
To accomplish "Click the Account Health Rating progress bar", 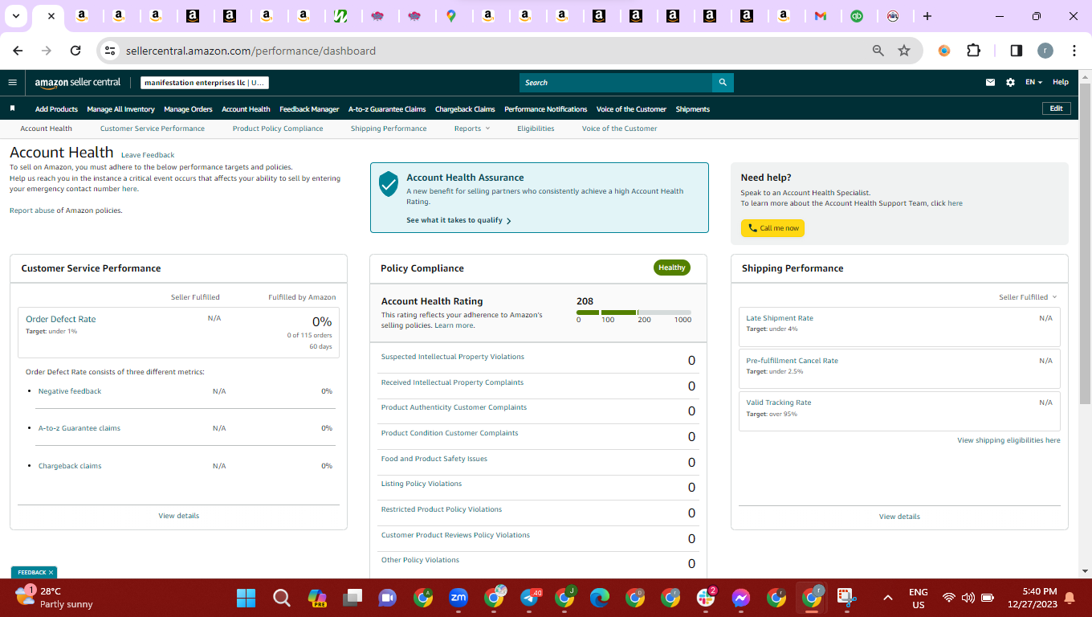I will click(x=634, y=313).
